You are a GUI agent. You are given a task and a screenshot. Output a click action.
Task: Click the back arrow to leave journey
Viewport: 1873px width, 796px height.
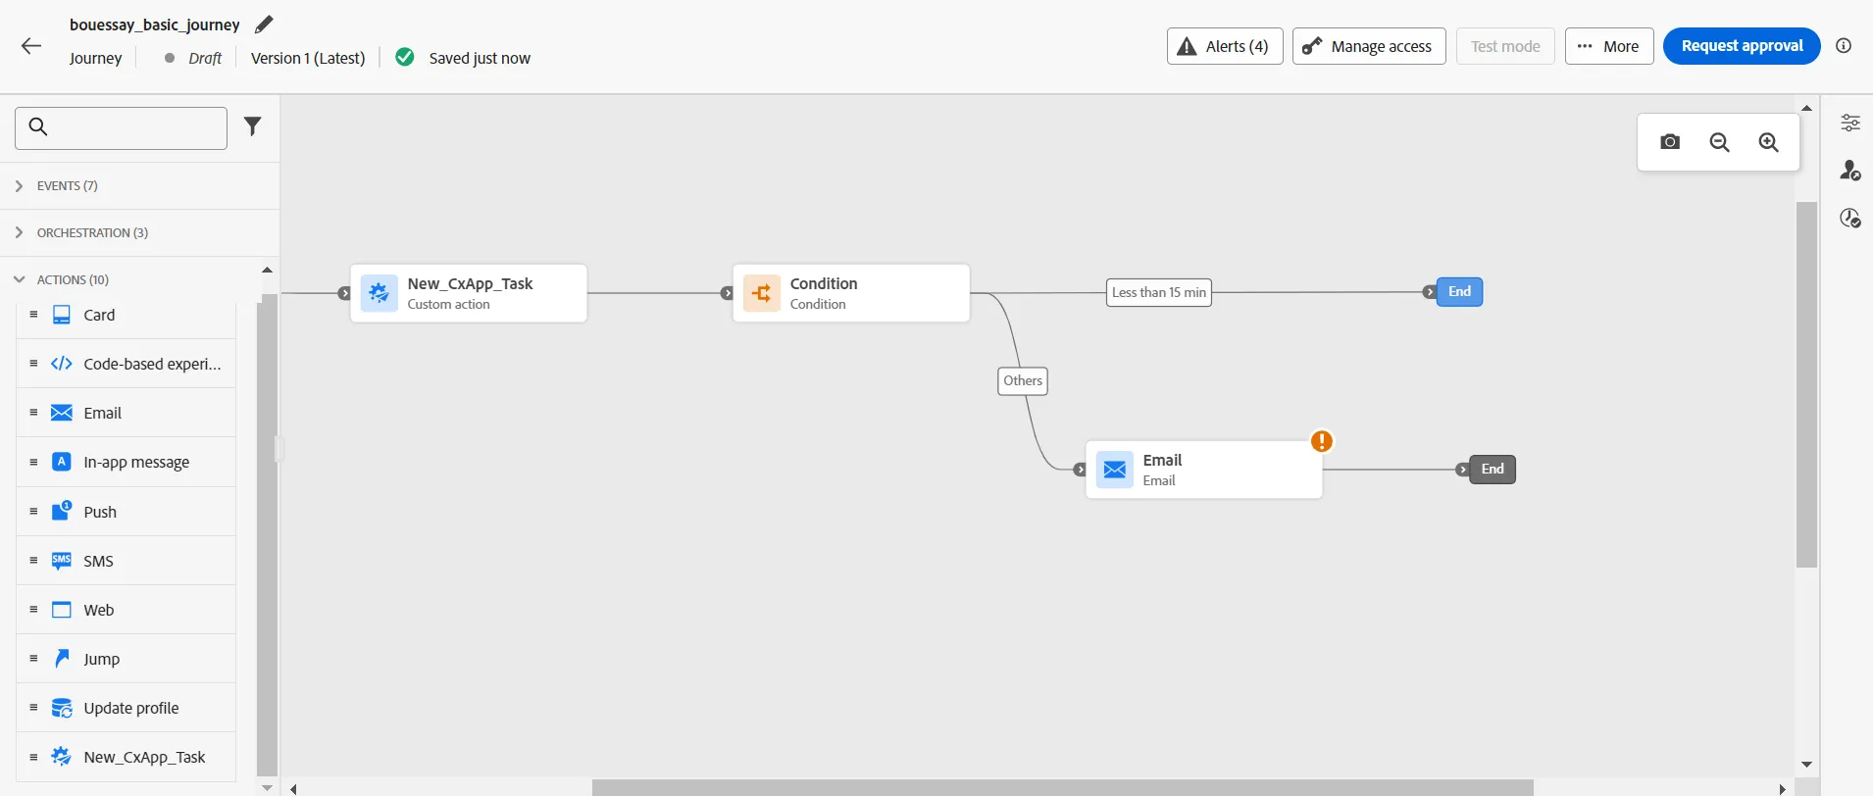point(31,46)
